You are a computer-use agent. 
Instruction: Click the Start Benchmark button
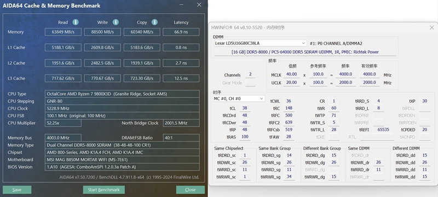tap(103, 190)
